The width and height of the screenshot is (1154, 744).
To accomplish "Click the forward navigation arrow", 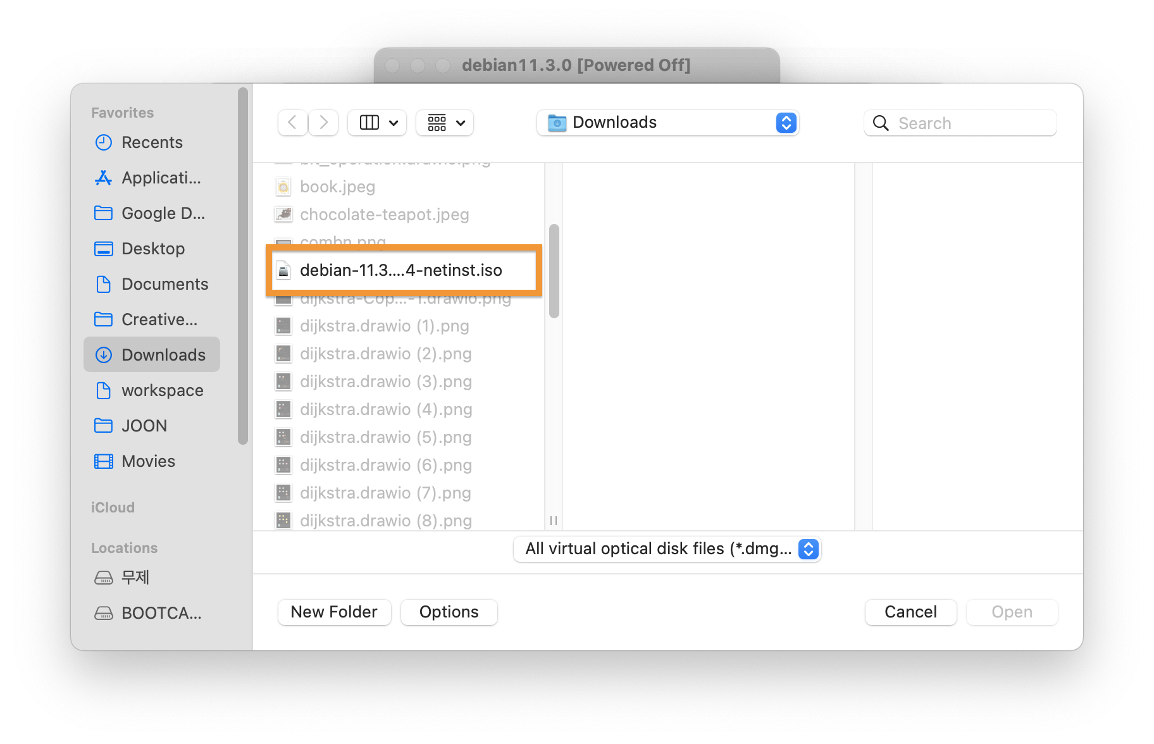I will tap(323, 122).
